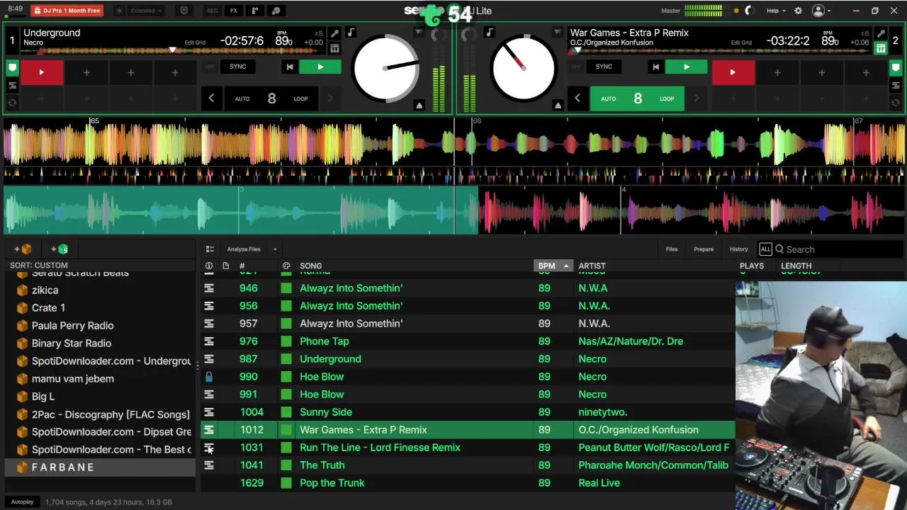Halve deck 2 loop size with left arrow
The height and width of the screenshot is (510, 907).
[578, 99]
